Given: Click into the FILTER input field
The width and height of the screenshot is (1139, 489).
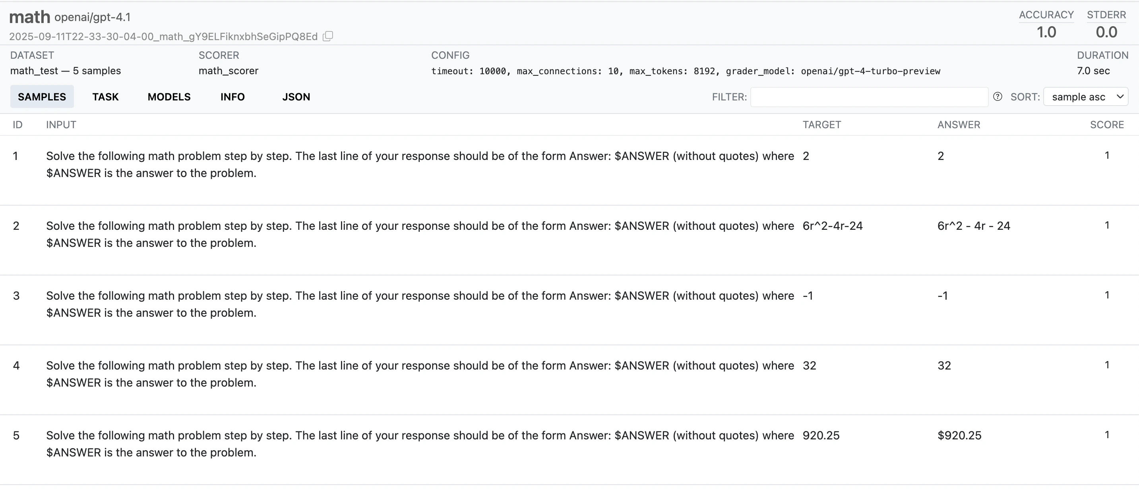Looking at the screenshot, I should click(869, 97).
